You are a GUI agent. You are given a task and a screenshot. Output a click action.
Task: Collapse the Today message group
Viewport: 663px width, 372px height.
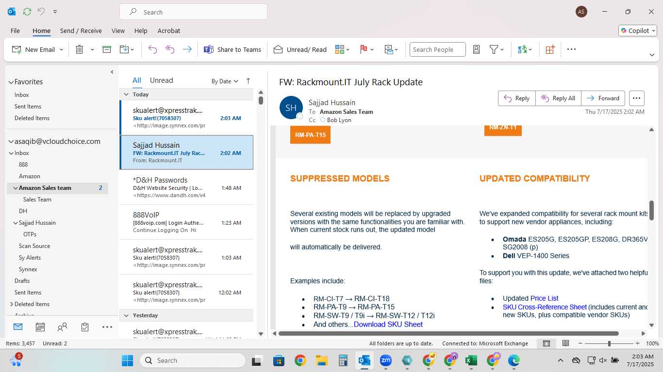(x=126, y=94)
